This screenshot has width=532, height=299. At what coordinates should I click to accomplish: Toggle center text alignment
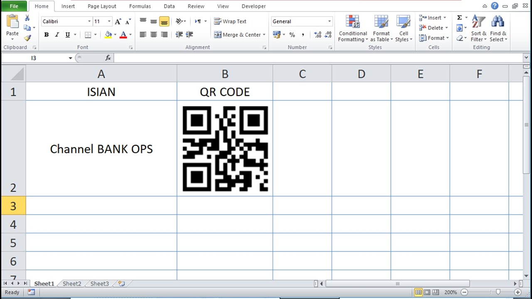click(153, 34)
